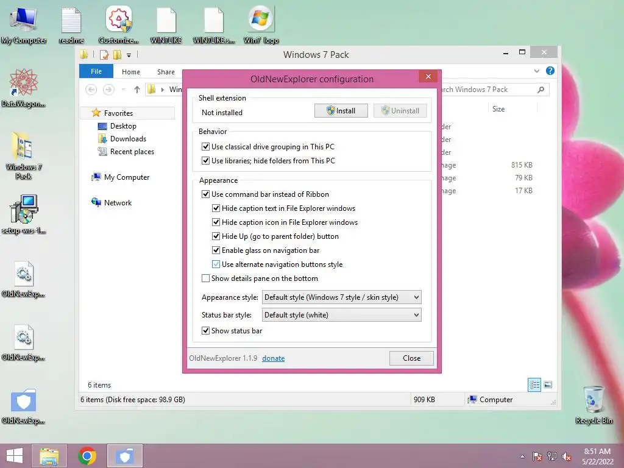The width and height of the screenshot is (624, 468).
Task: Click the 815 KB file size entry
Action: pyautogui.click(x=522, y=165)
